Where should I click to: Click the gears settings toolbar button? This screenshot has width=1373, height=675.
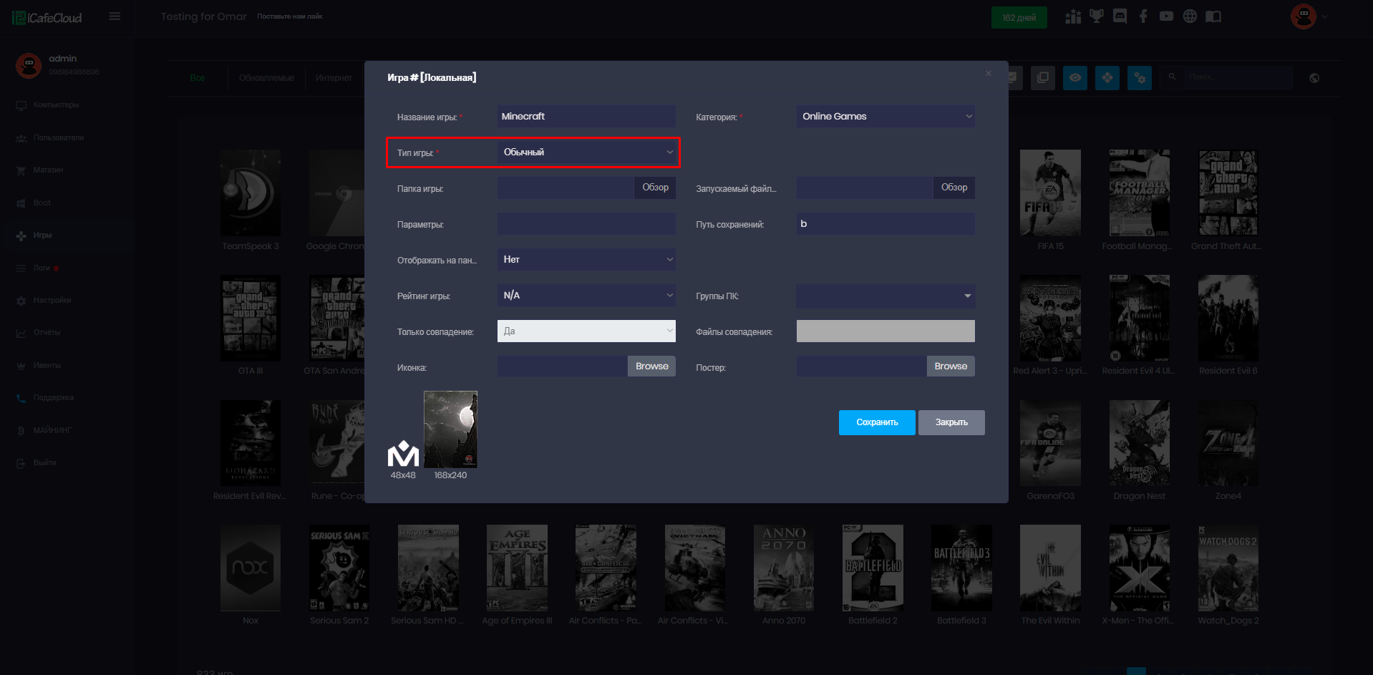click(x=1140, y=77)
